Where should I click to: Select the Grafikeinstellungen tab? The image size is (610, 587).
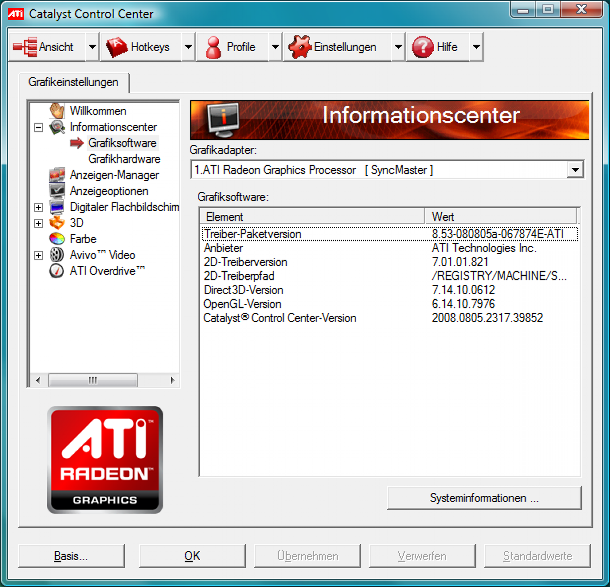point(73,83)
